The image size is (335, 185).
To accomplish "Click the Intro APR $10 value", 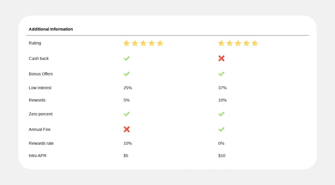I will [222, 156].
